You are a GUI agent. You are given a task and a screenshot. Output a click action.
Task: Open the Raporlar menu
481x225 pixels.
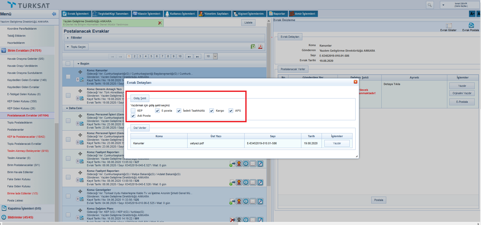(x=277, y=14)
